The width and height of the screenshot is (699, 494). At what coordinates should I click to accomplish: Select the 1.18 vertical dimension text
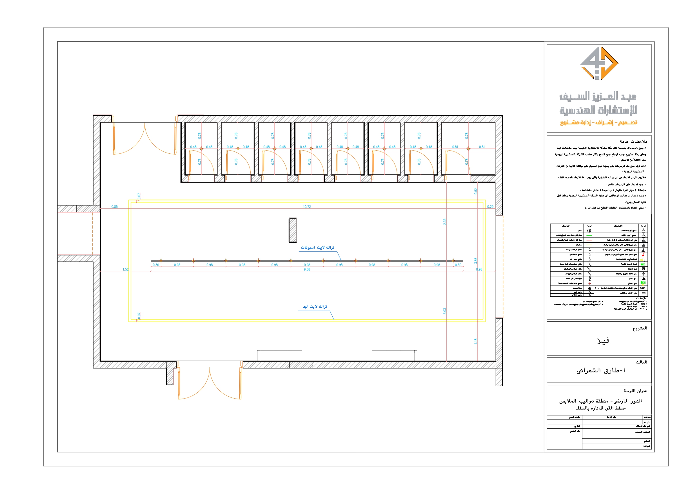(x=476, y=341)
